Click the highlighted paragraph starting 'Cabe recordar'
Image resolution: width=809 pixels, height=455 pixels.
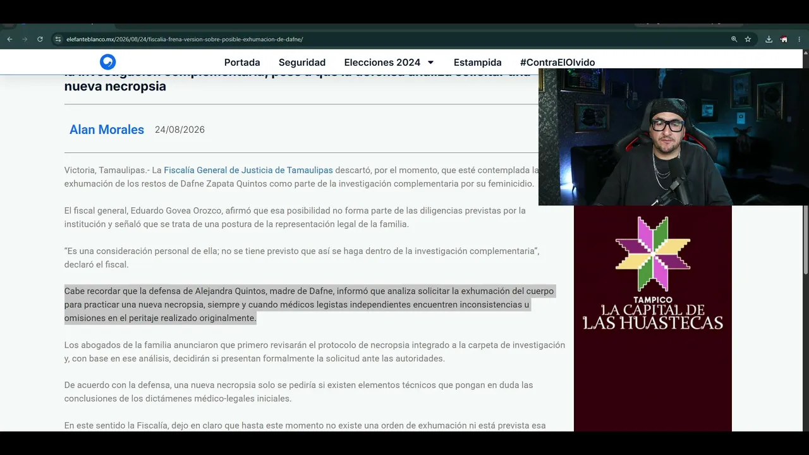coord(310,305)
